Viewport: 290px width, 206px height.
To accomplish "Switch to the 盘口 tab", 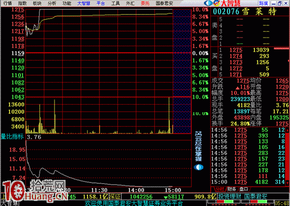I will click(243, 189).
